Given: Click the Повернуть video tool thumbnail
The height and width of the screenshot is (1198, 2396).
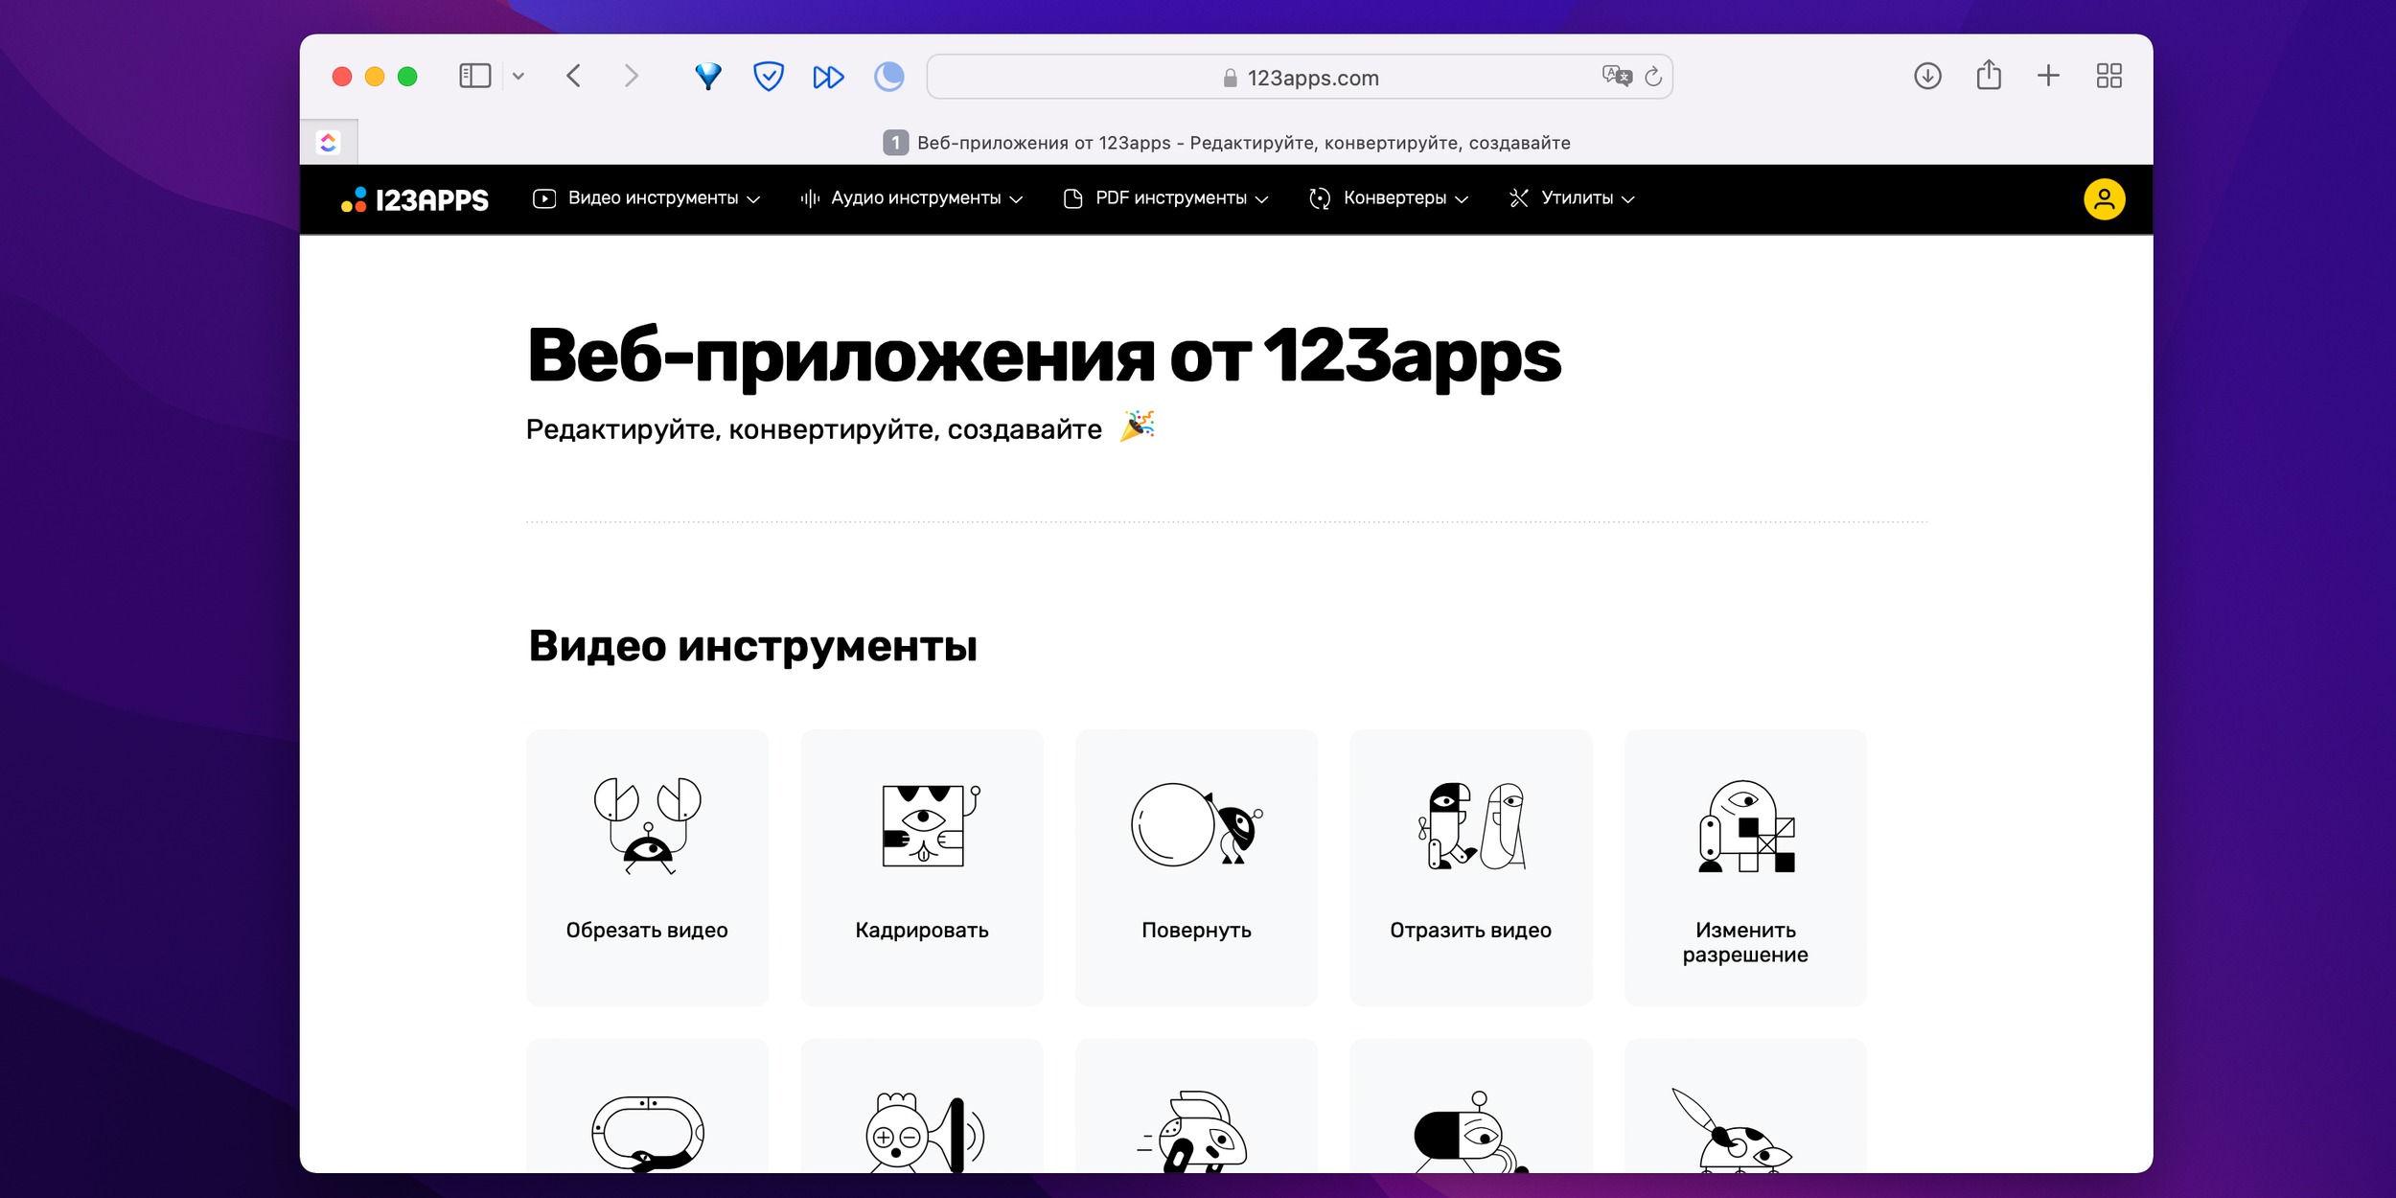Looking at the screenshot, I should pyautogui.click(x=1195, y=826).
